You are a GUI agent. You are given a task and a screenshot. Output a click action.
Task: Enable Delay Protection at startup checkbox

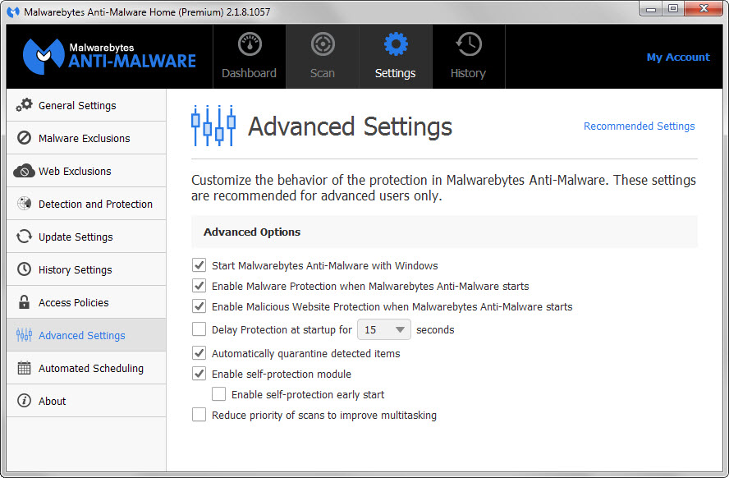click(199, 329)
